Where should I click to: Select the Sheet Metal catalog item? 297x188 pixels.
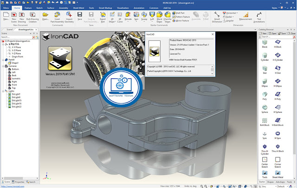point(278,175)
